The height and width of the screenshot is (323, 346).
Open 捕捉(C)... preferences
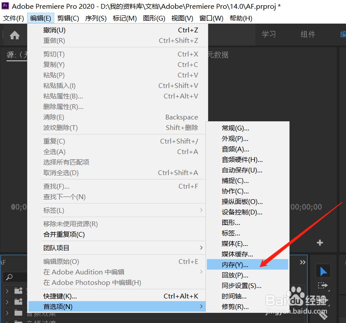248,181
